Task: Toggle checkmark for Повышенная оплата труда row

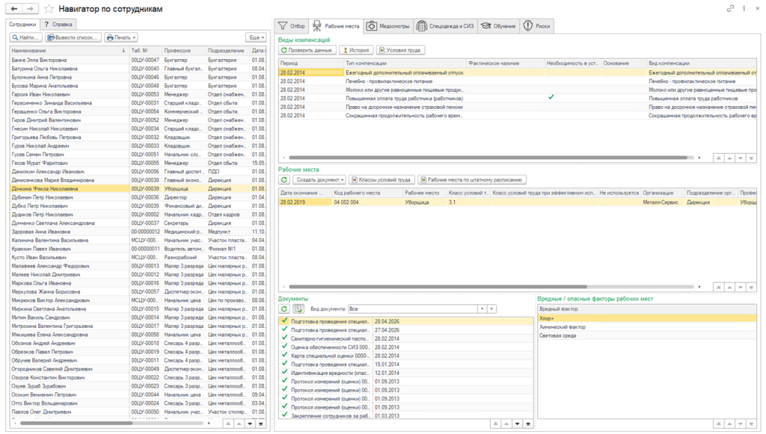Action: point(551,97)
